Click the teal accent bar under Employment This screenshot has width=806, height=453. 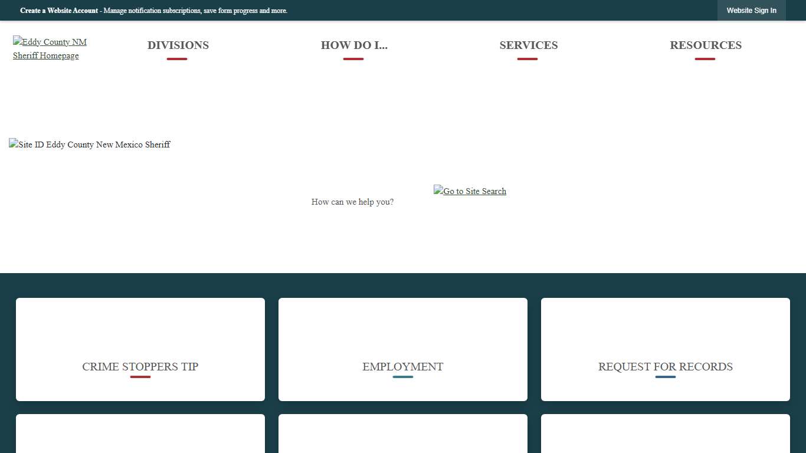pos(403,377)
